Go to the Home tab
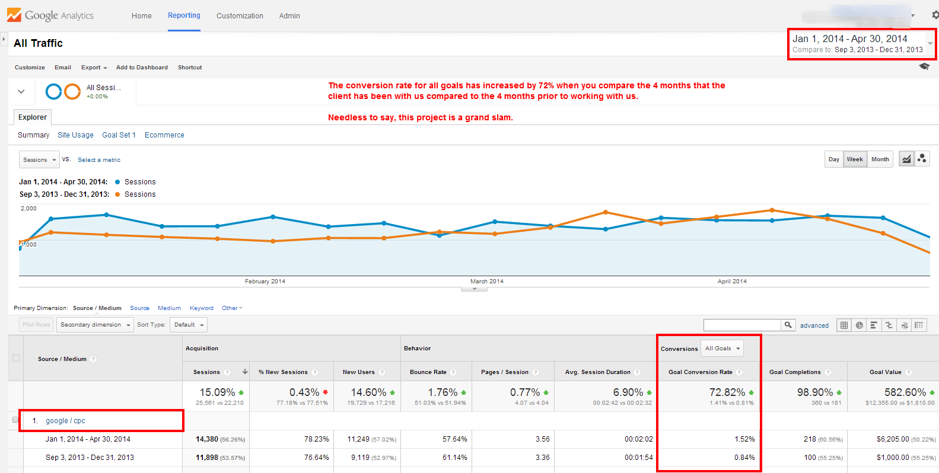The image size is (939, 473). (142, 16)
